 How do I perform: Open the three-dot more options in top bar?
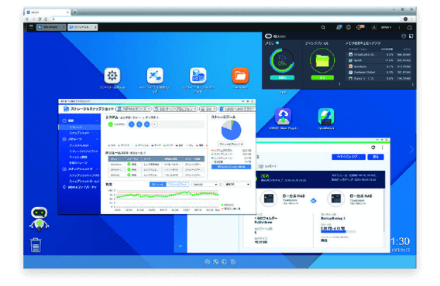pos(399,28)
